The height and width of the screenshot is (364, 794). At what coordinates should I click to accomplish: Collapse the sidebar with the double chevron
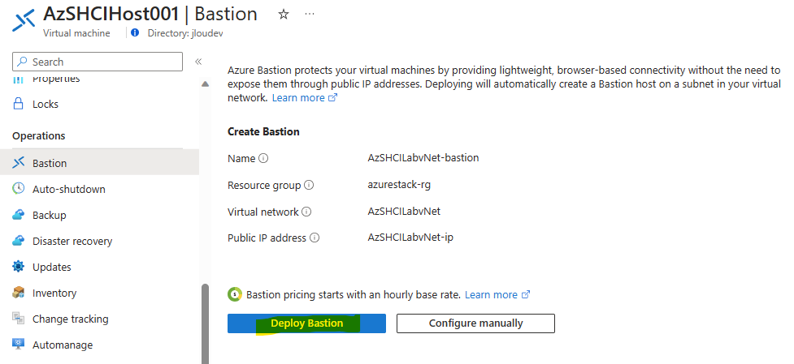point(198,62)
